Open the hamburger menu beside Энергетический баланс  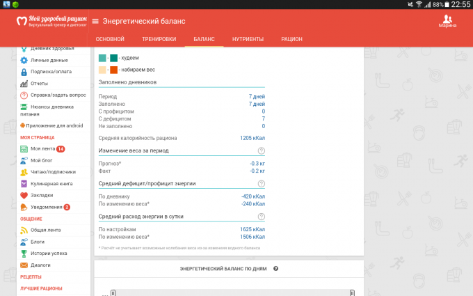95,22
